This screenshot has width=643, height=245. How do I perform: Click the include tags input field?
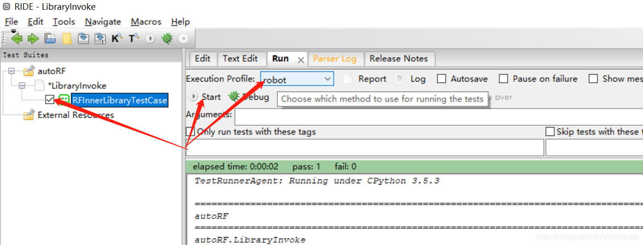point(365,148)
